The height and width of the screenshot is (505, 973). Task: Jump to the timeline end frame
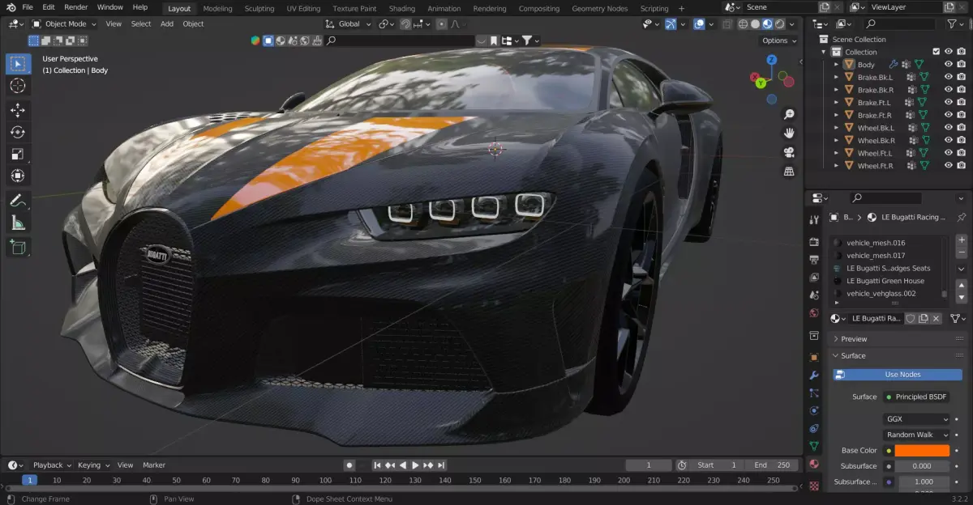click(441, 465)
